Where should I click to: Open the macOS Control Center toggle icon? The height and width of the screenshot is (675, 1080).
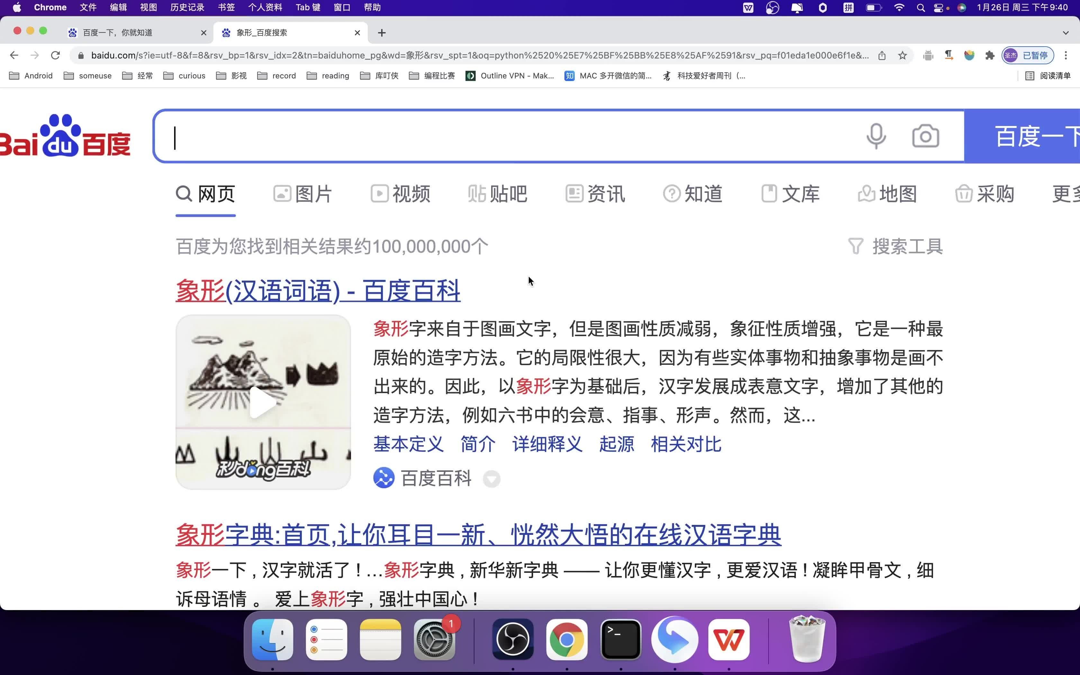[939, 8]
